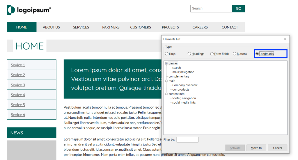Select the social media links landmark
Image resolution: width=298 pixels, height=160 pixels.
pos(184,103)
